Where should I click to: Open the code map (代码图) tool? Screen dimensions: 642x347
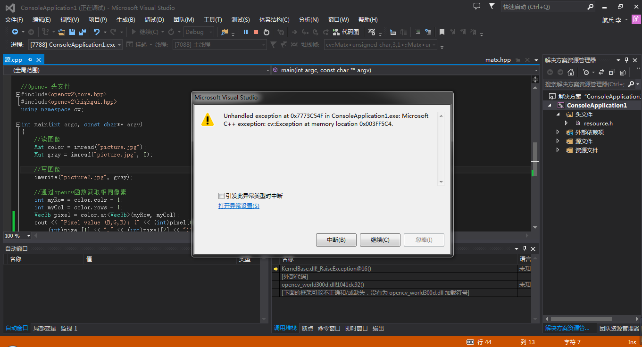[x=346, y=32]
